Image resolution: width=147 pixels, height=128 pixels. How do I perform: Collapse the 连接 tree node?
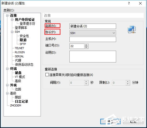click(7, 16)
